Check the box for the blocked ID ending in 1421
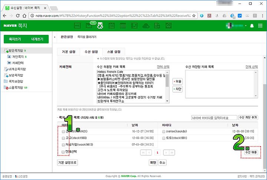This screenshot has height=180, width=267. point(63,132)
